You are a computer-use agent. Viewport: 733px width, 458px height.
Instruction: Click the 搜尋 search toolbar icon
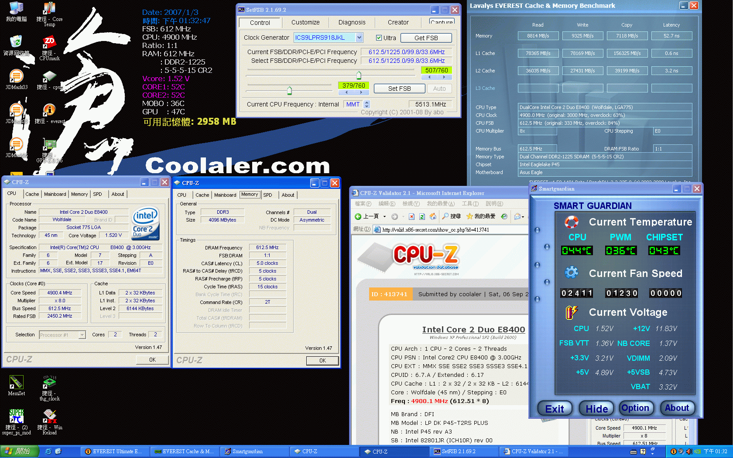pyautogui.click(x=445, y=216)
